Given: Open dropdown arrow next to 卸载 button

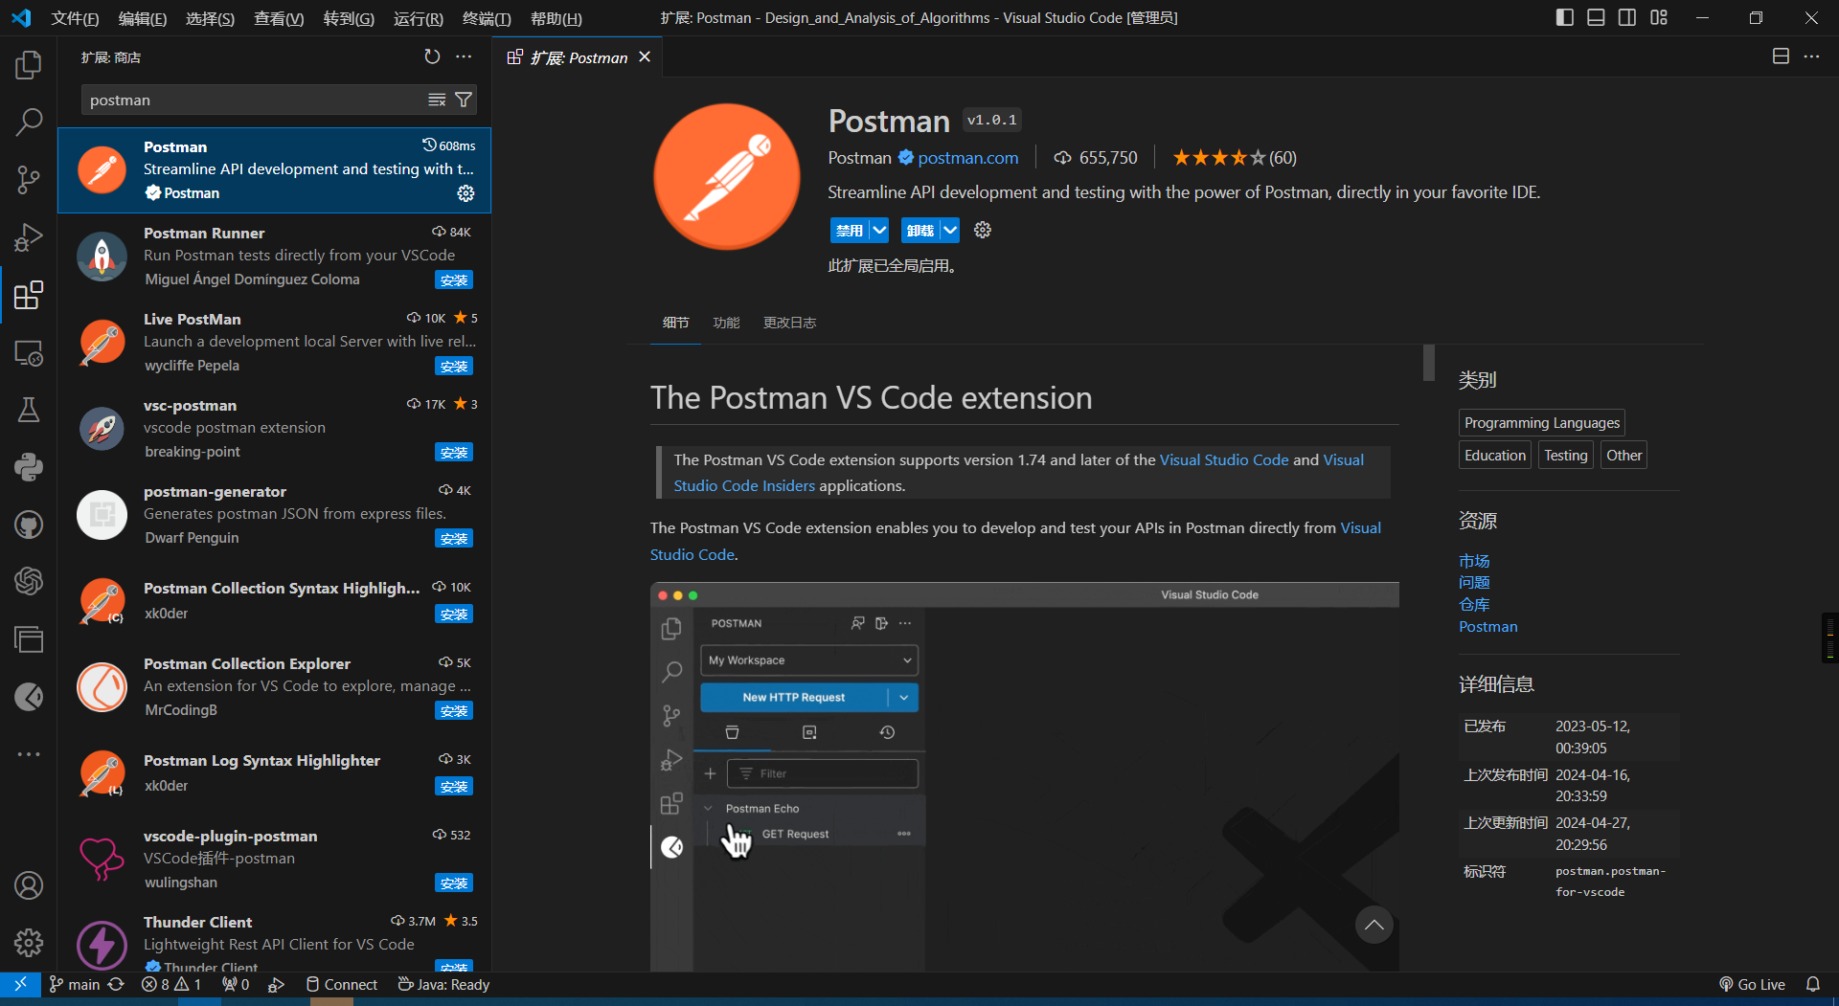Looking at the screenshot, I should (x=950, y=230).
